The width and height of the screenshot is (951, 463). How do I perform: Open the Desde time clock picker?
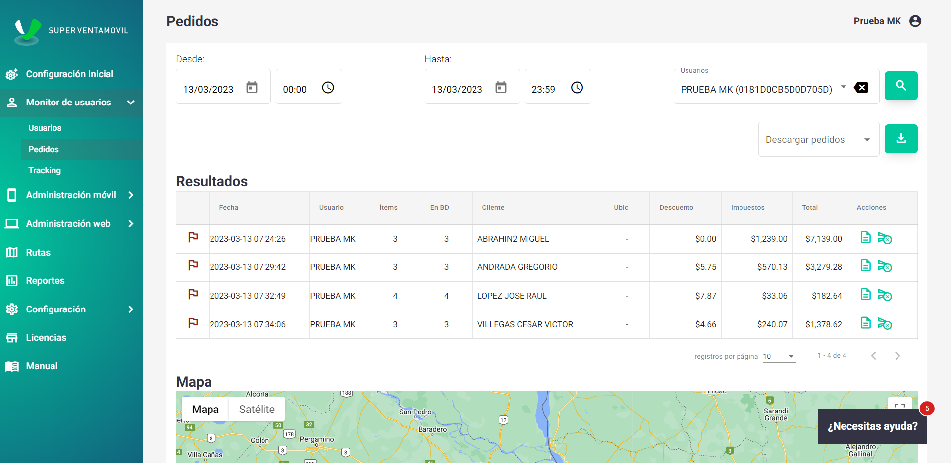328,88
